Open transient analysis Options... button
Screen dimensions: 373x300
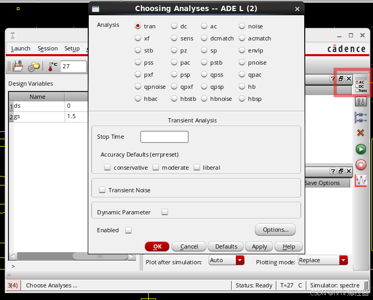[275, 230]
